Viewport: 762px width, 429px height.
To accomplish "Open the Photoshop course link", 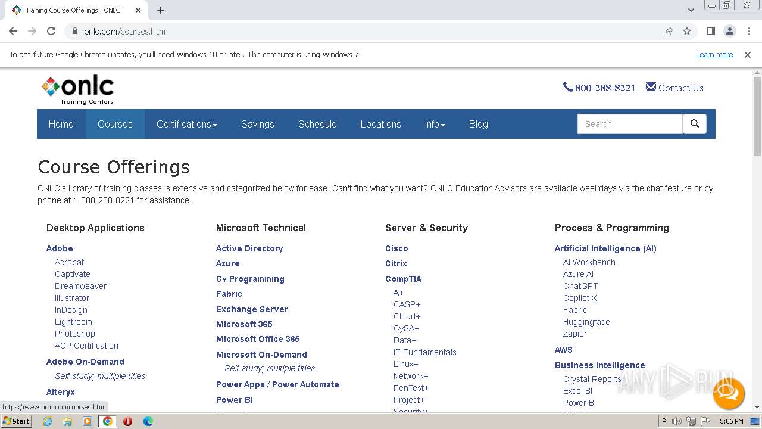I will [75, 334].
